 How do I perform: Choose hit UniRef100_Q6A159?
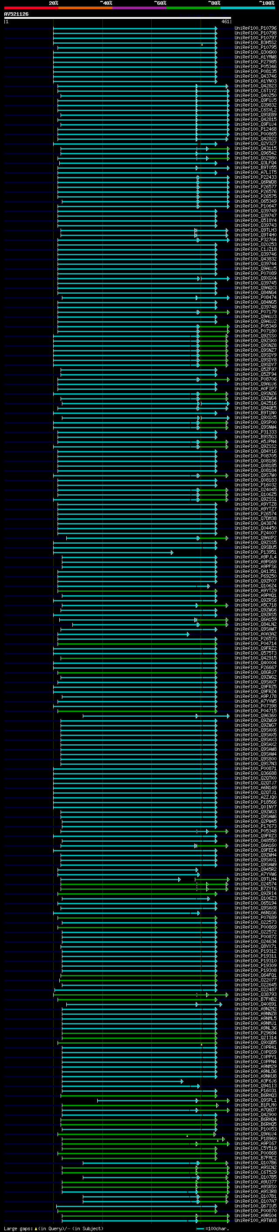click(x=255, y=619)
